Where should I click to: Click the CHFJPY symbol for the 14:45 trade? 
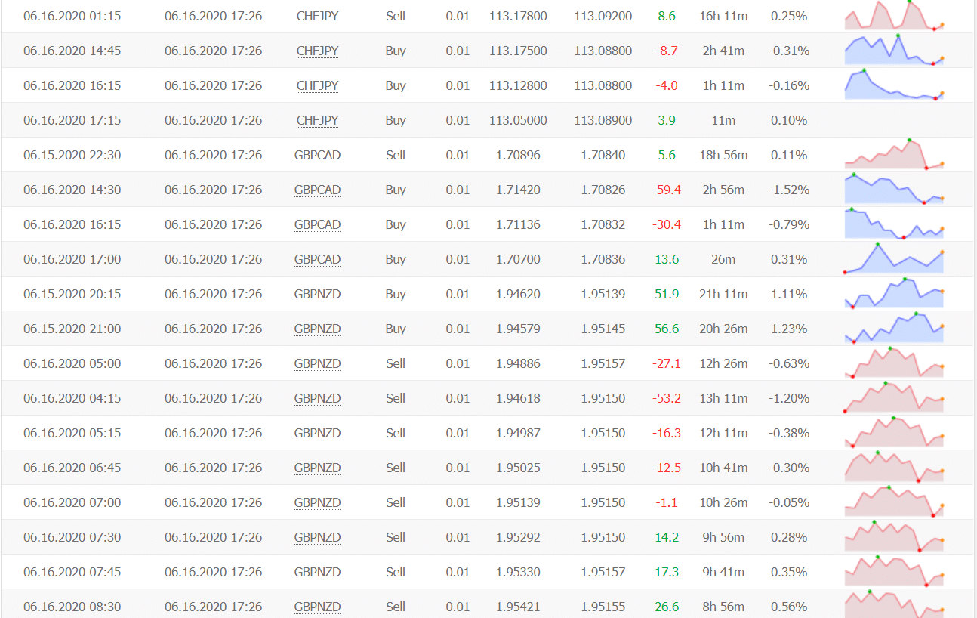coord(317,51)
